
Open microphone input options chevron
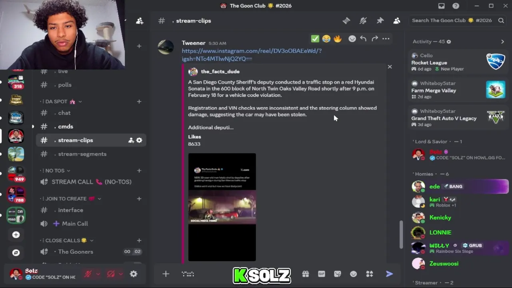point(97,274)
